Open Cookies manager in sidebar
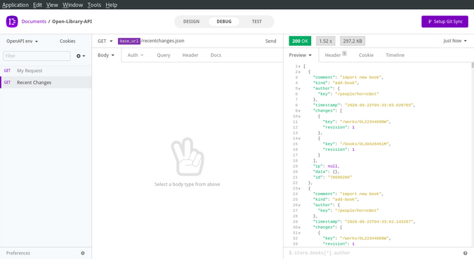The width and height of the screenshot is (474, 259). pos(67,41)
